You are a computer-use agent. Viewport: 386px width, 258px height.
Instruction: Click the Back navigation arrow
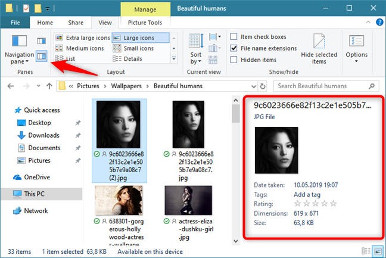[x=11, y=86]
